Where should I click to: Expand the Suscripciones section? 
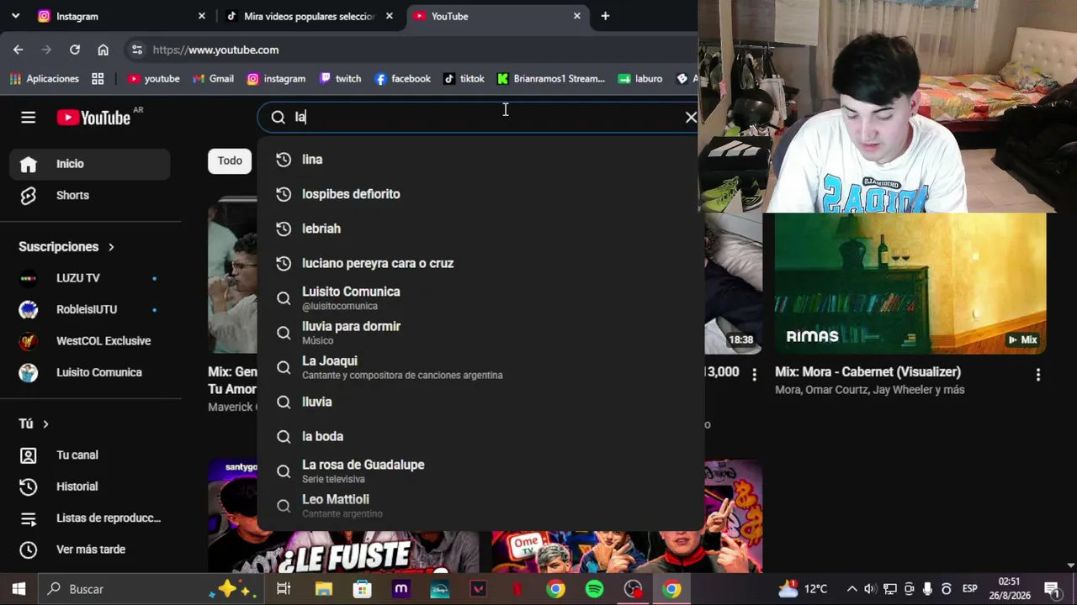point(66,247)
